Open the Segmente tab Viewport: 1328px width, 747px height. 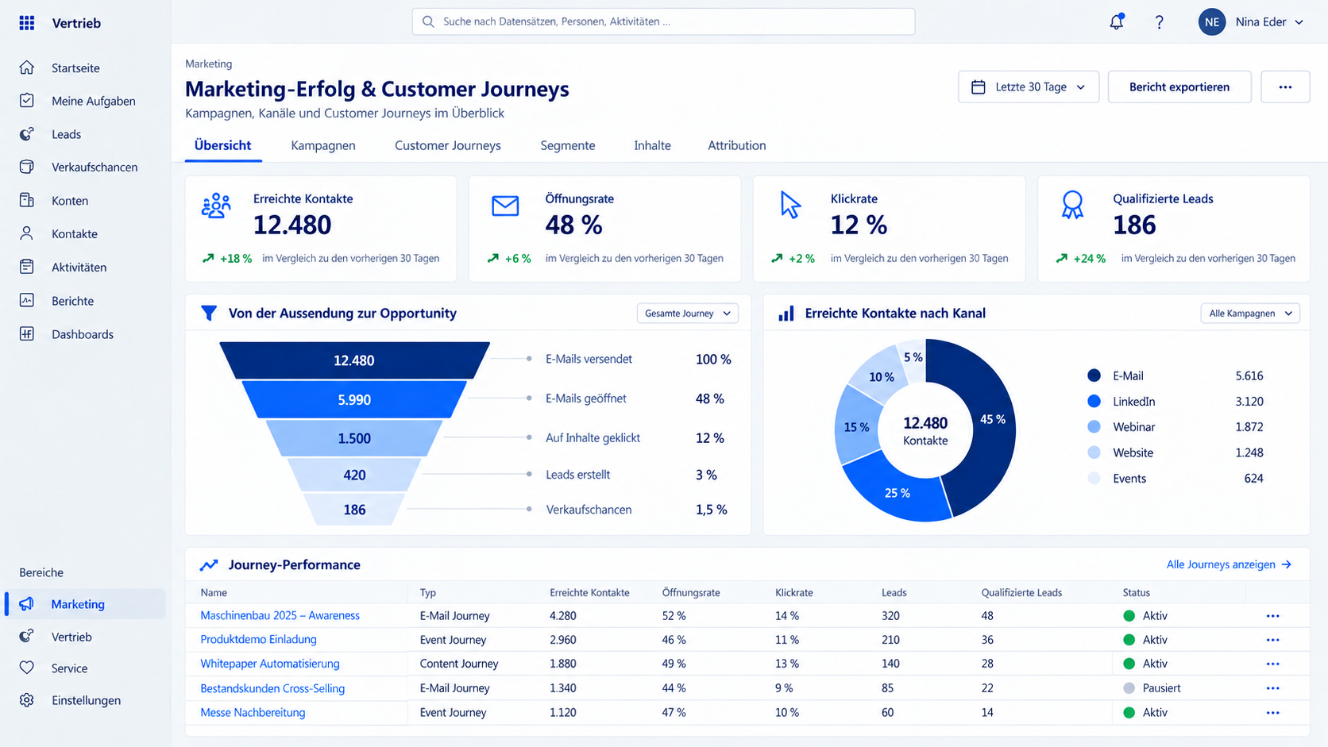coord(568,145)
